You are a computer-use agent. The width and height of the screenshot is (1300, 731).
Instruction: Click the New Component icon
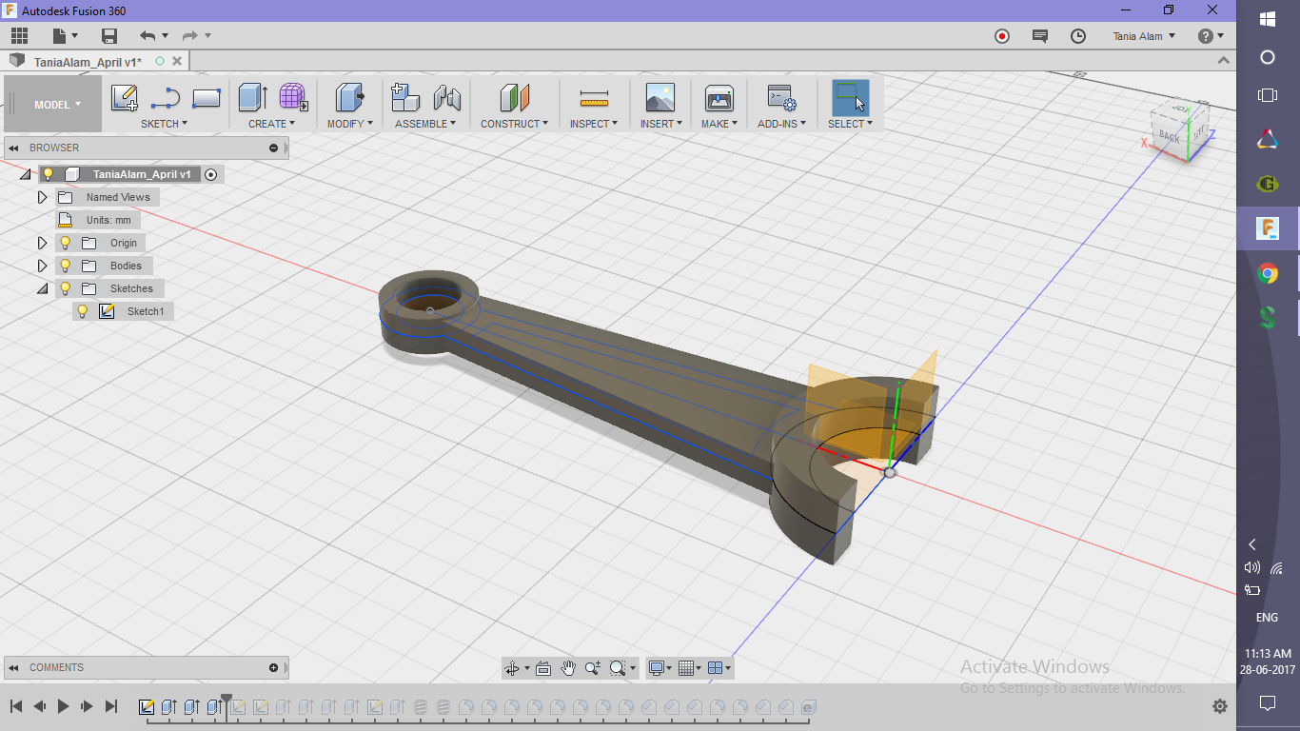(405, 98)
